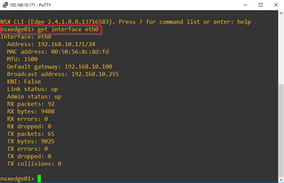
Task: Click the NSX CLI banner line
Action: 125,22
